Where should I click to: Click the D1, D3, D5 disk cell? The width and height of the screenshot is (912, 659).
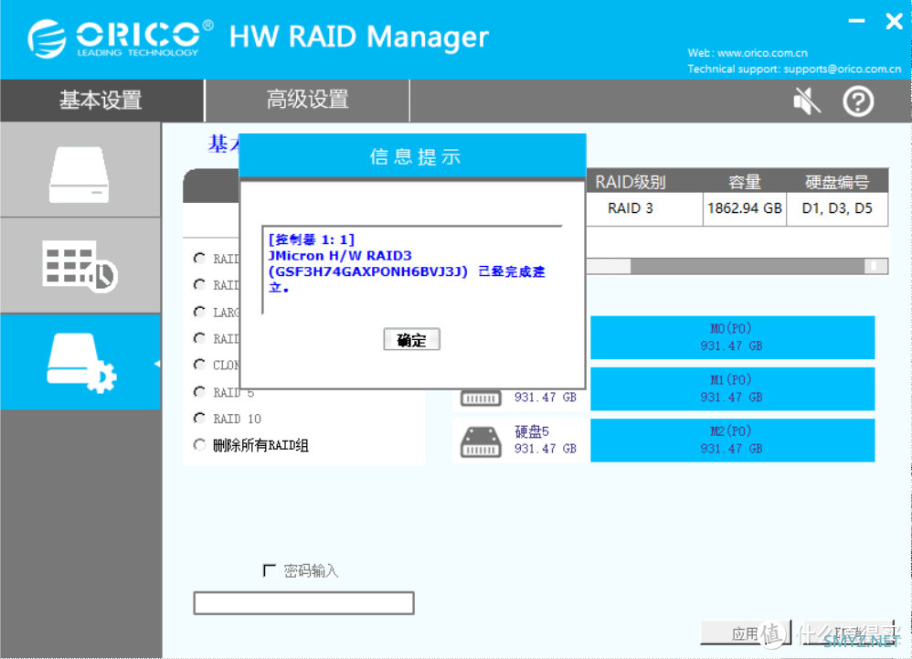point(837,208)
